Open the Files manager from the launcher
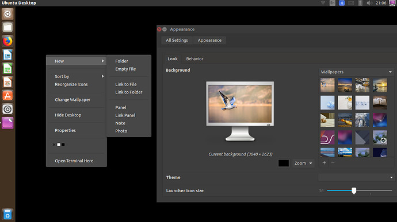The width and height of the screenshot is (397, 222). point(7,28)
